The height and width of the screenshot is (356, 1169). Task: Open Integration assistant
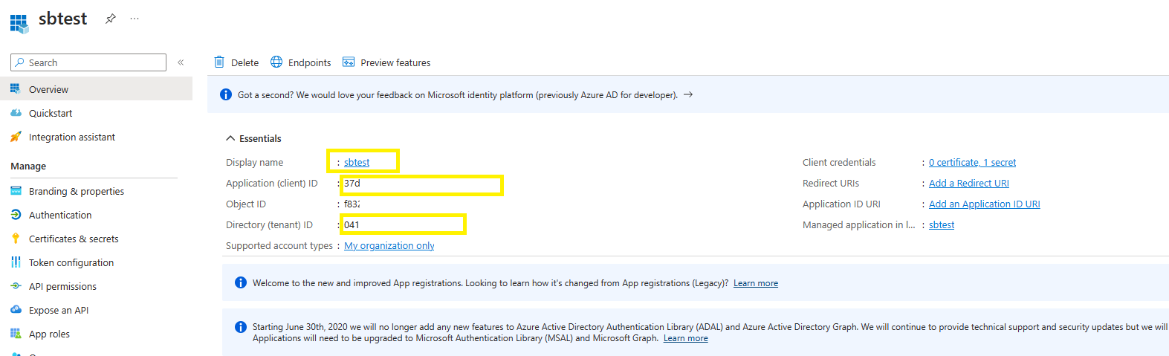click(x=72, y=137)
